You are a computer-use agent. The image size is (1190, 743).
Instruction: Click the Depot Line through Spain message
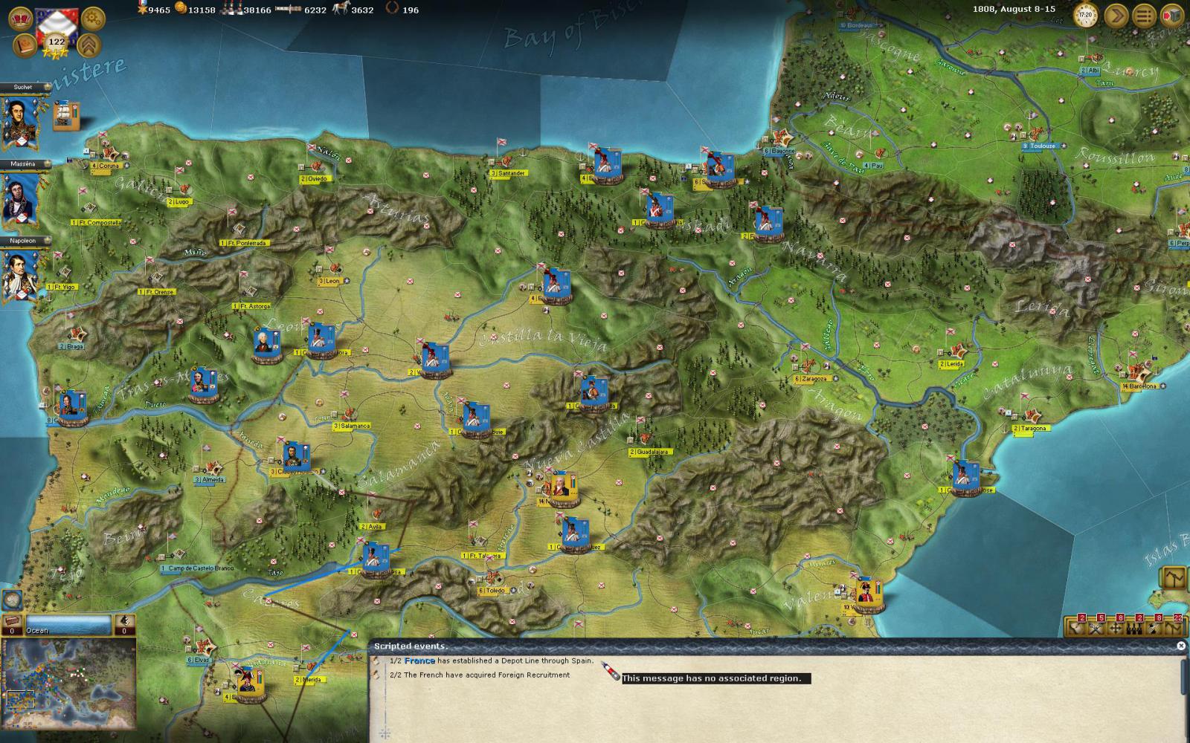[x=491, y=661]
